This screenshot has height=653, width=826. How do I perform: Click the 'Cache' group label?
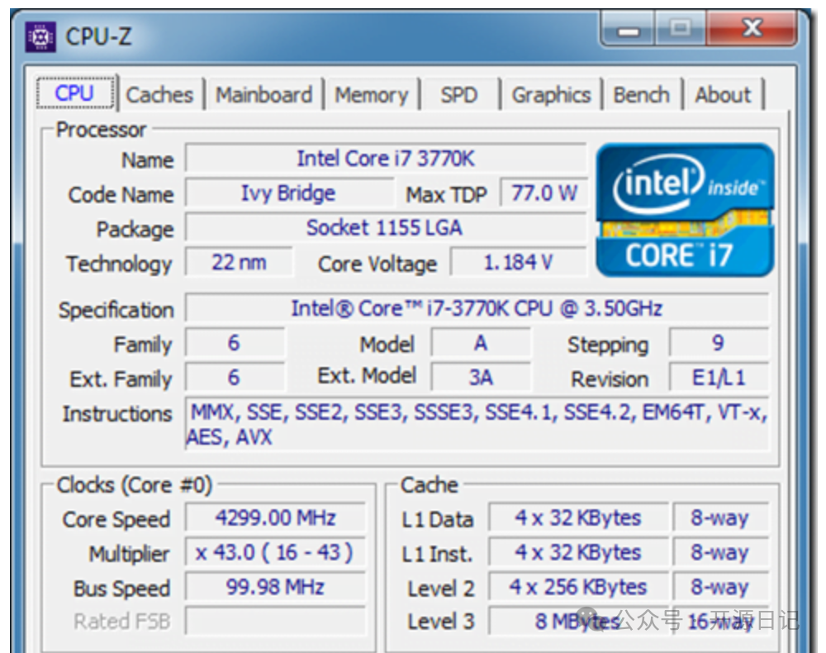[430, 485]
